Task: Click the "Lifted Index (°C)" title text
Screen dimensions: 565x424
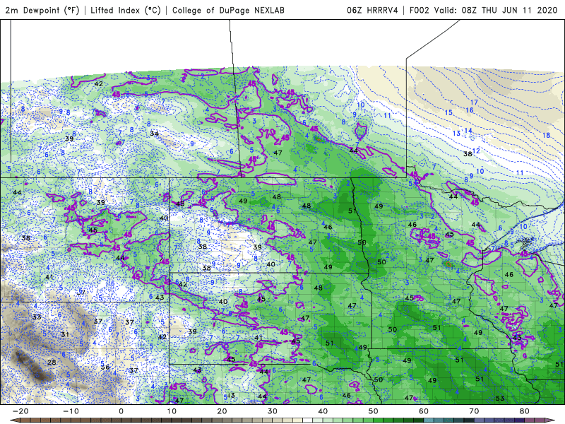Action: pyautogui.click(x=126, y=10)
